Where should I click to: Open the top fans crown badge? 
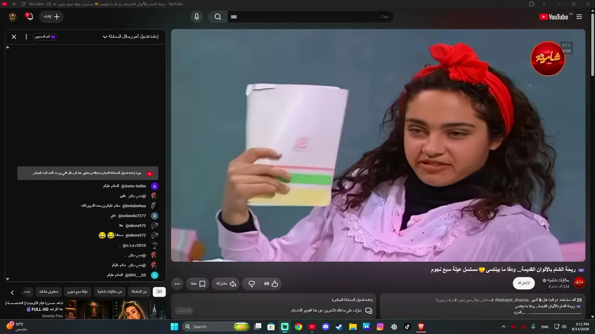pyautogui.click(x=45, y=37)
